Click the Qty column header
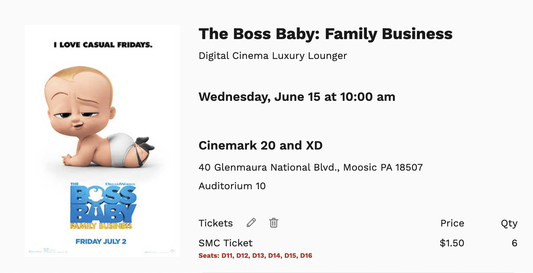This screenshot has height=273, width=533. click(509, 224)
